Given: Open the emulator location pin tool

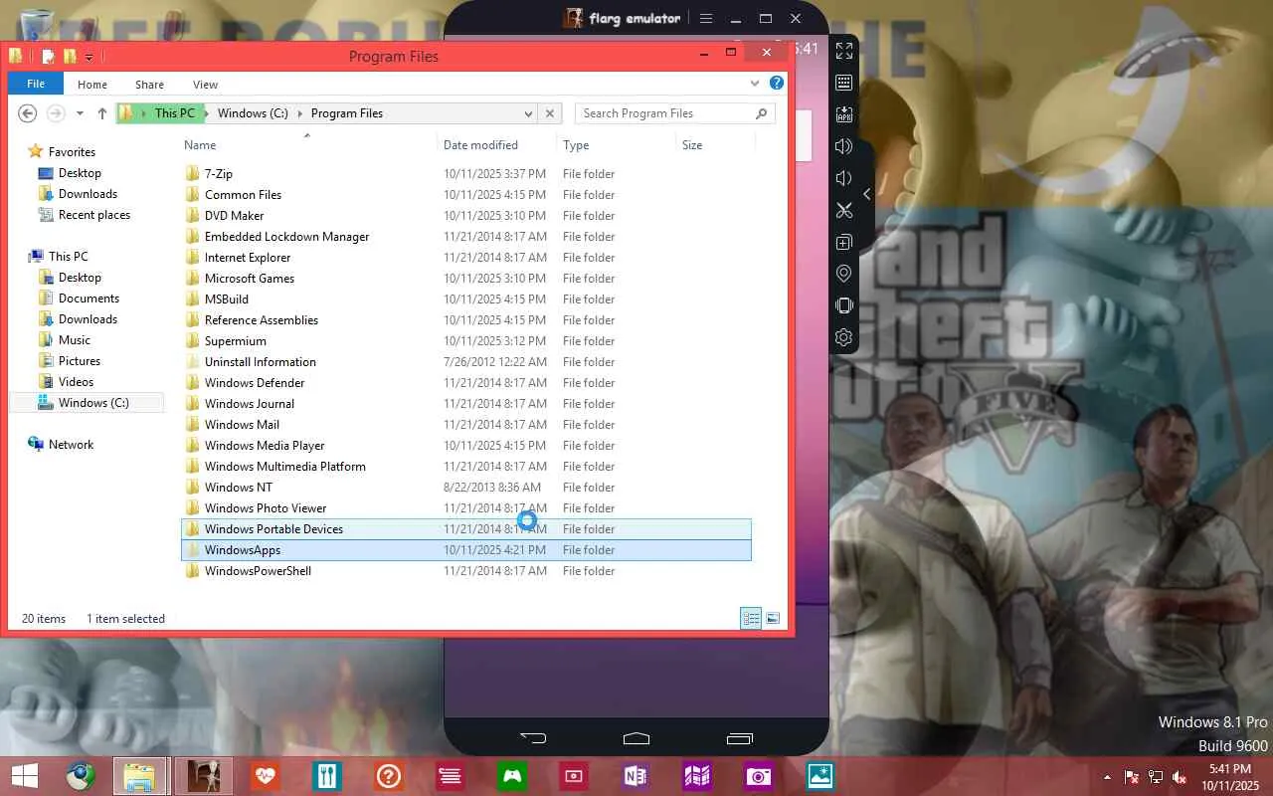Looking at the screenshot, I should tap(844, 274).
